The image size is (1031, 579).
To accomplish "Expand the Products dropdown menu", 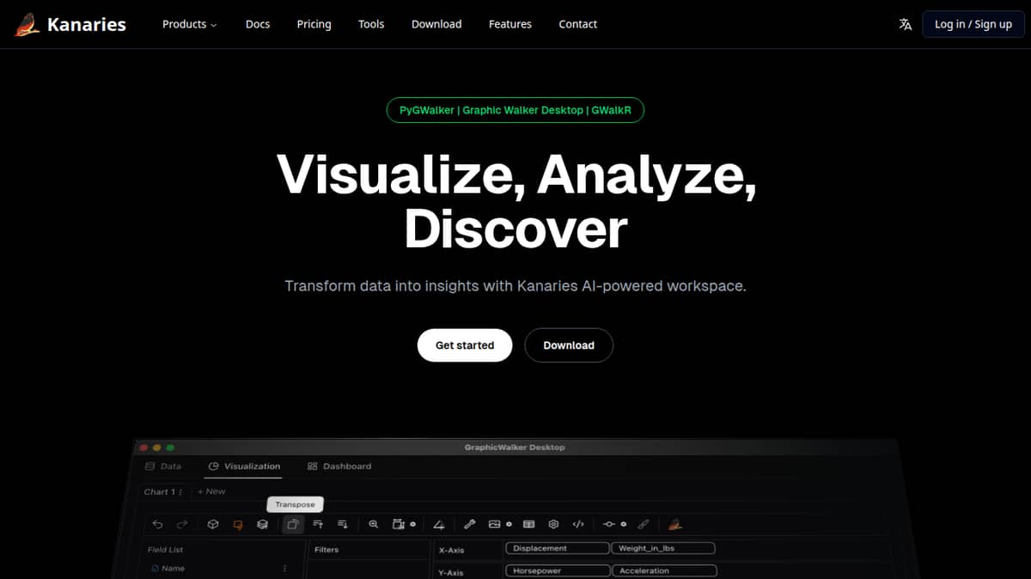I will (189, 24).
